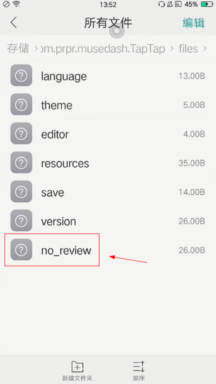The image size is (216, 384).
Task: Go to 存储 in the breadcrumb
Action: (18, 48)
